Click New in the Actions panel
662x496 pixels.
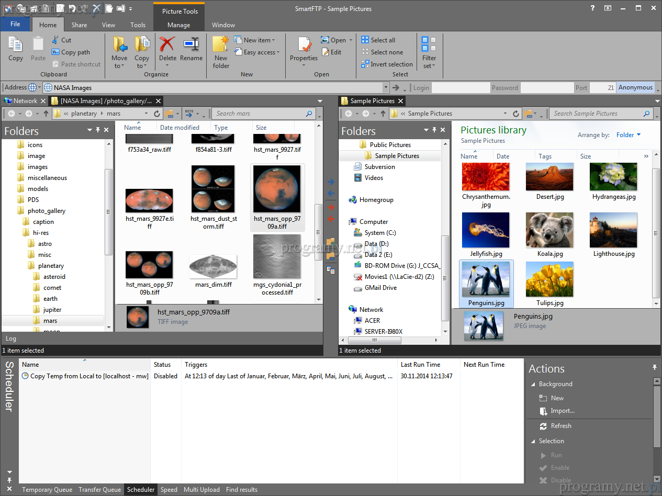click(x=557, y=398)
